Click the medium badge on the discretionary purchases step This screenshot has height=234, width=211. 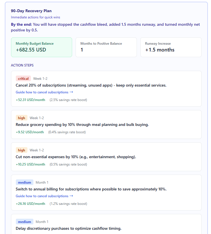pos(25,222)
